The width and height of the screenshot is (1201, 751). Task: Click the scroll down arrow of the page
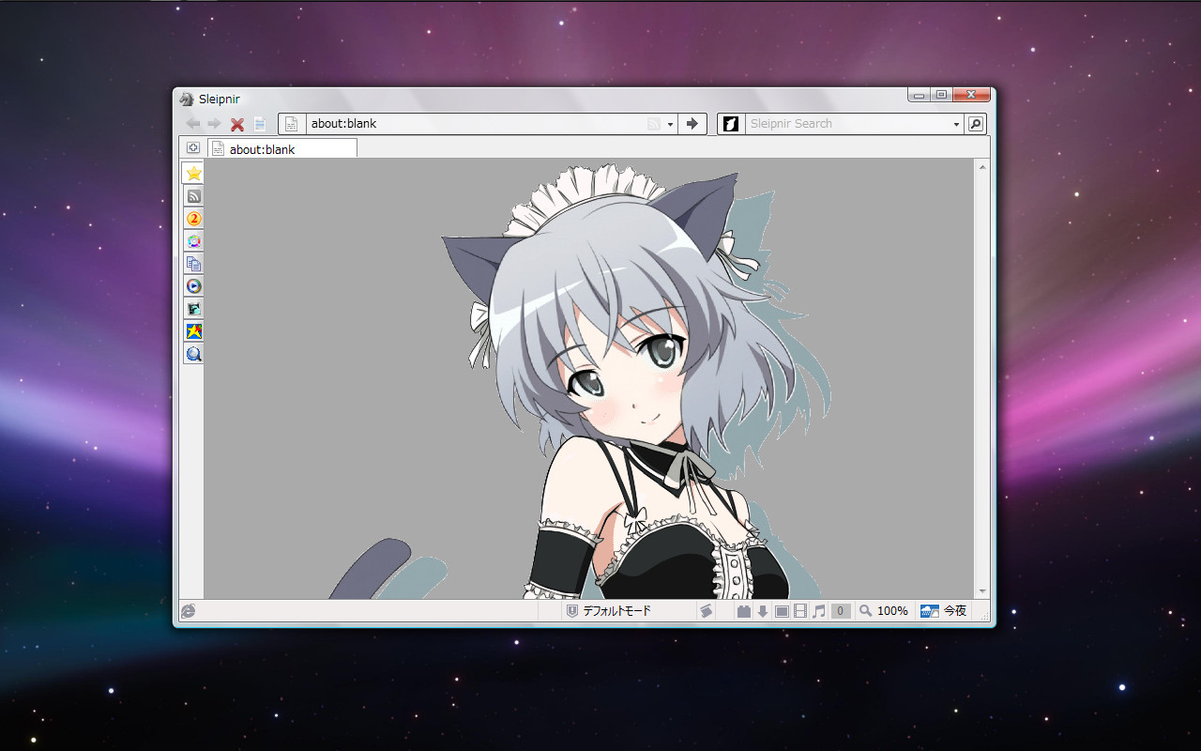coord(982,591)
